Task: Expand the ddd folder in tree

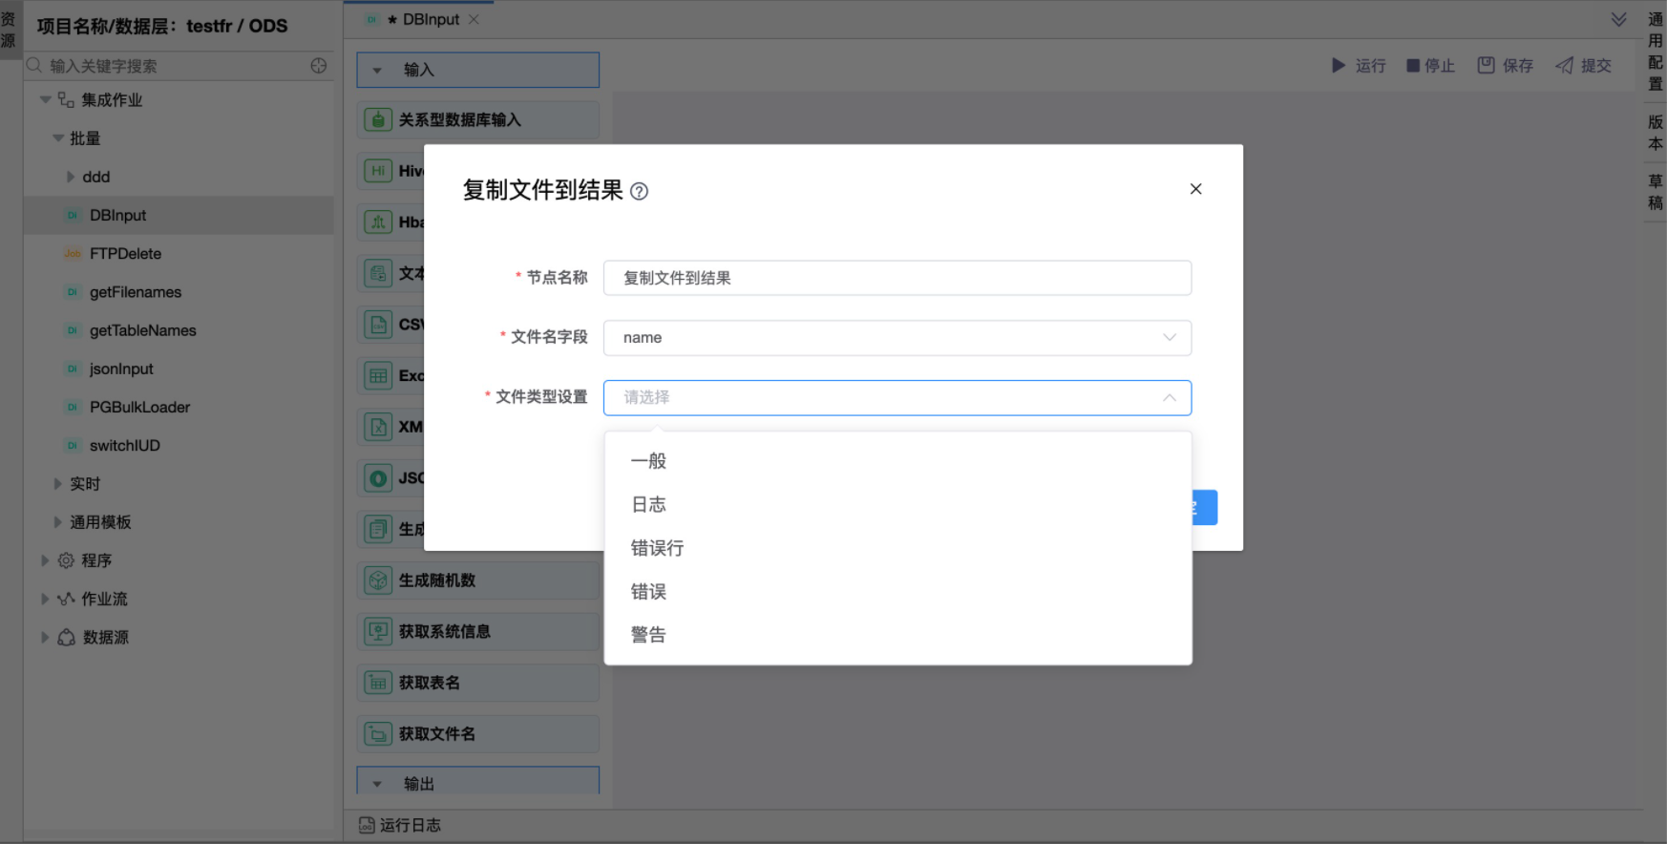Action: click(71, 177)
